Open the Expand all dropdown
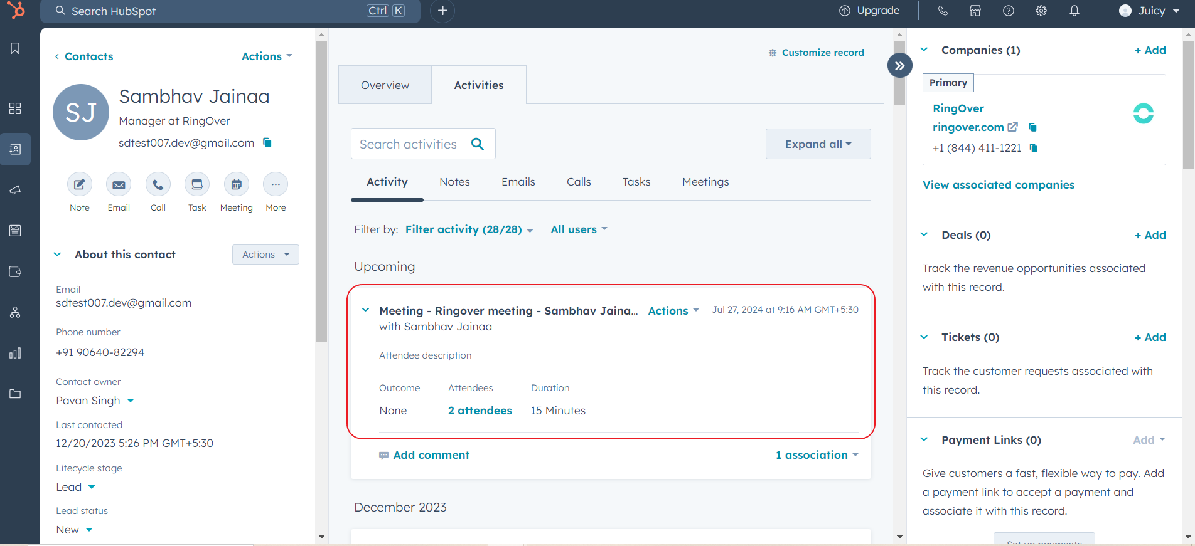1195x546 pixels. [818, 144]
